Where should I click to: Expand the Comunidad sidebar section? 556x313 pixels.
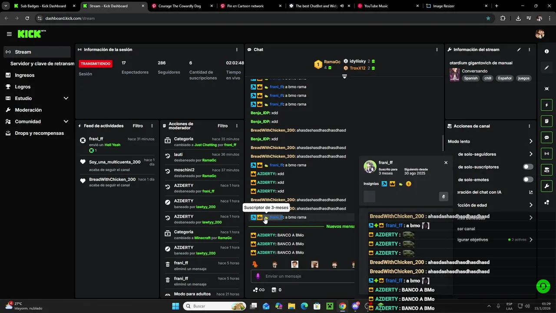pos(66,122)
